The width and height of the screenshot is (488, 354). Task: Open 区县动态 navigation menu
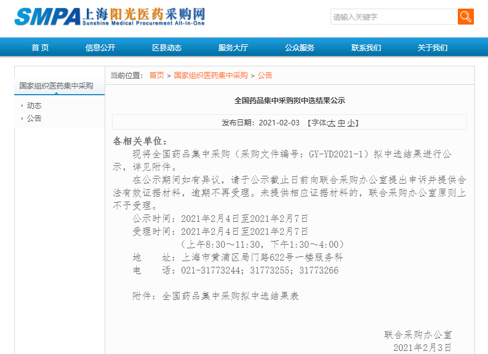click(x=167, y=47)
